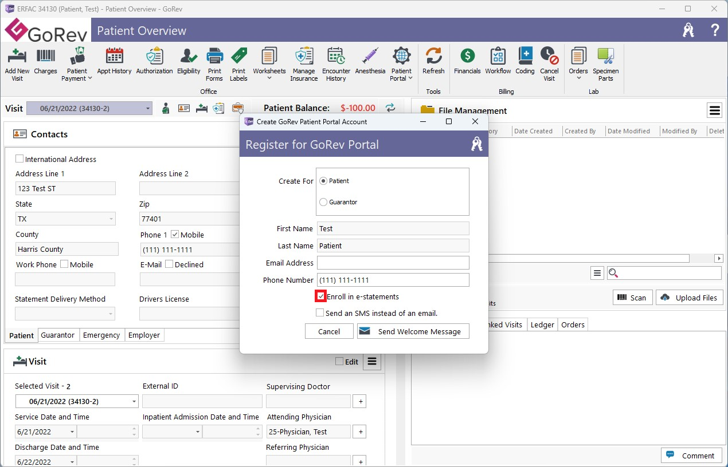Uncheck Enroll in e-statements
Screen dimensions: 728x467
tap(320, 296)
